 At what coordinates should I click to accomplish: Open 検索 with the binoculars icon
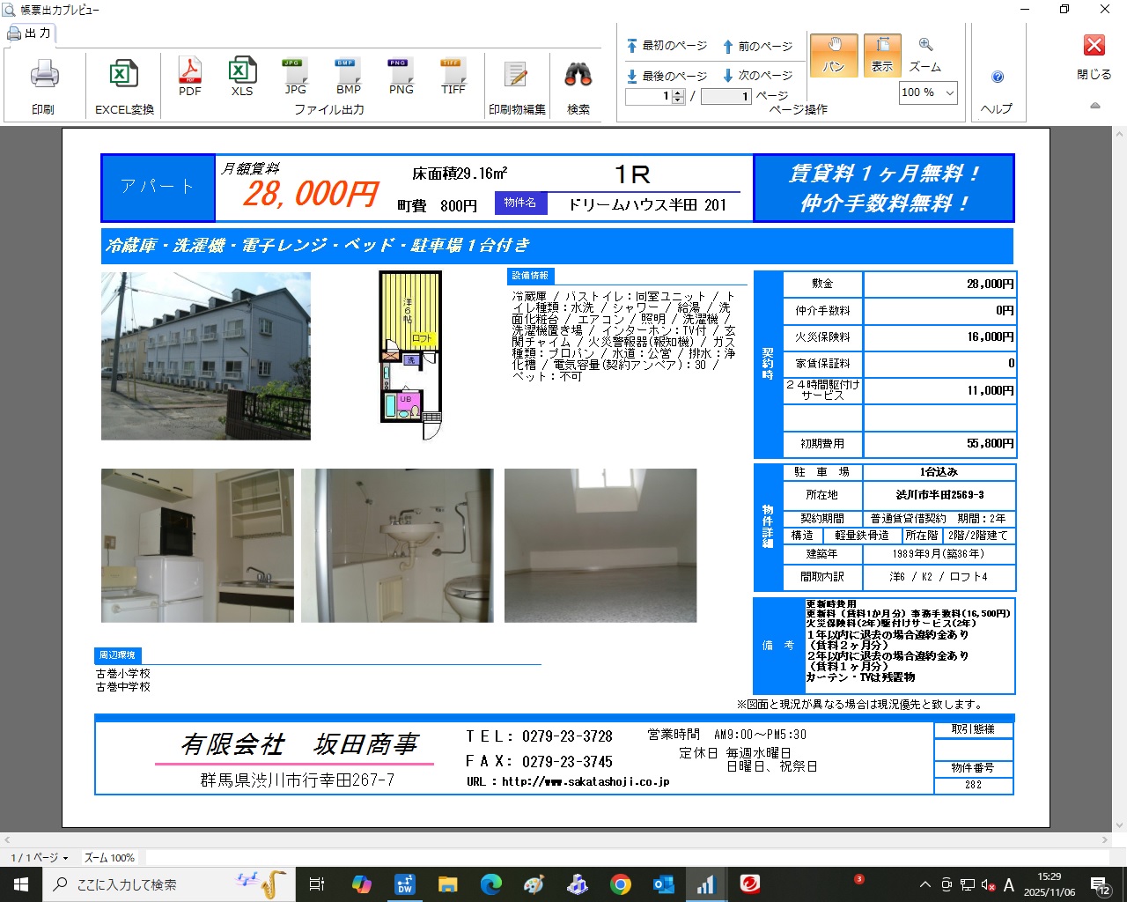(x=578, y=77)
